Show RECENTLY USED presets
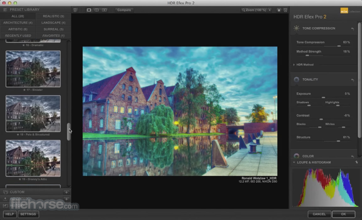 pyautogui.click(x=18, y=36)
